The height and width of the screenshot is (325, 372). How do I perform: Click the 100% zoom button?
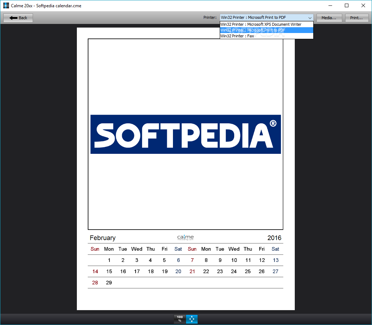[x=180, y=319]
